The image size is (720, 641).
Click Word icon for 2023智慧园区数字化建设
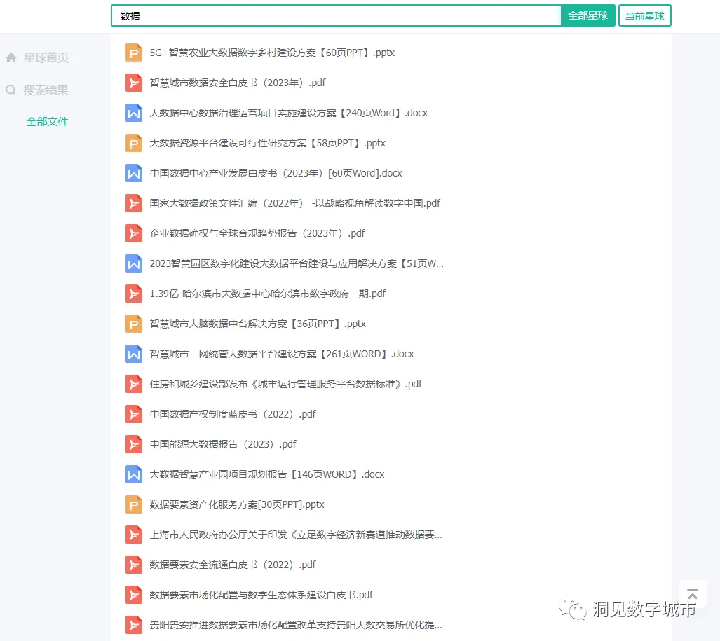point(134,264)
